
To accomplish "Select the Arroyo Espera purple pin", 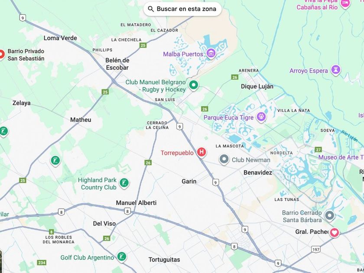I will [335, 70].
